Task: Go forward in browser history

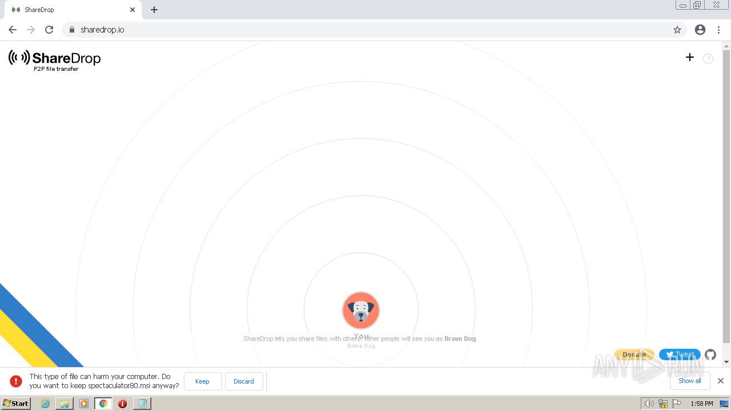Action: tap(31, 30)
